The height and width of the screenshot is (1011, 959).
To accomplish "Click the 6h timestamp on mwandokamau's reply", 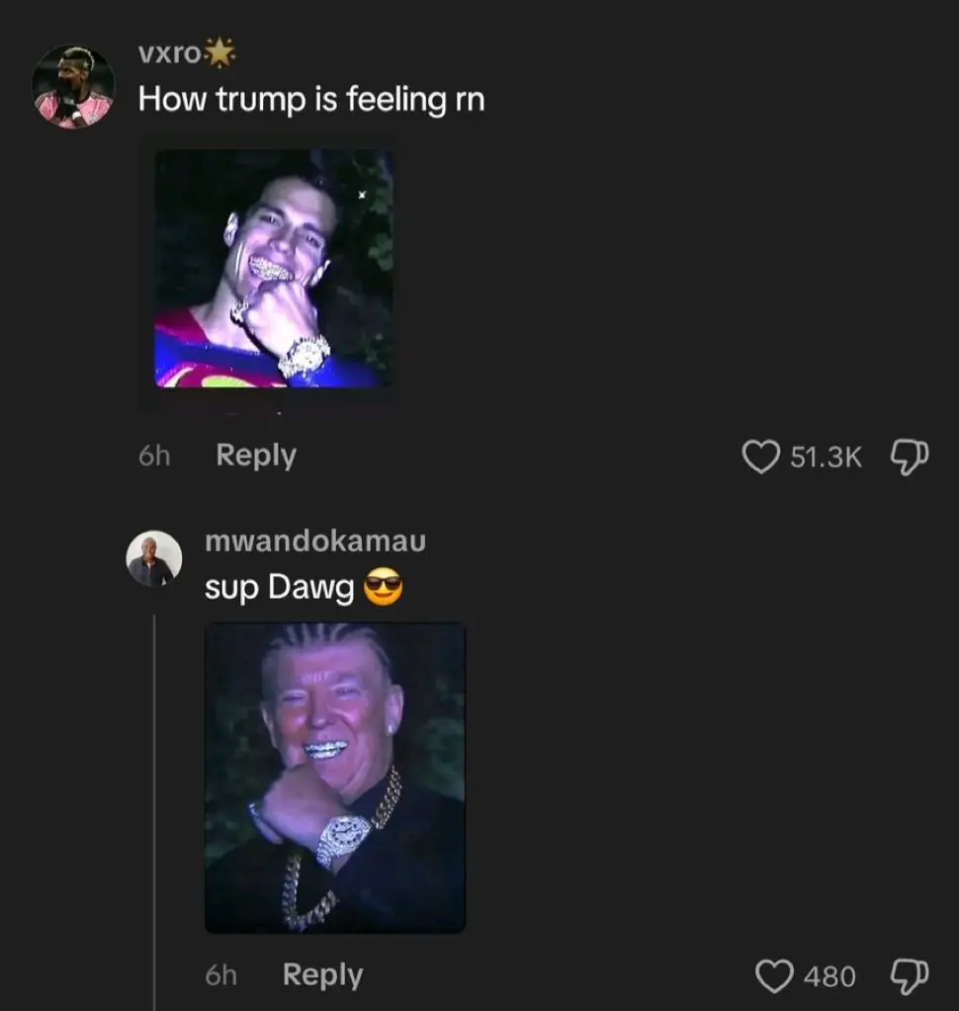I will pyautogui.click(x=220, y=975).
